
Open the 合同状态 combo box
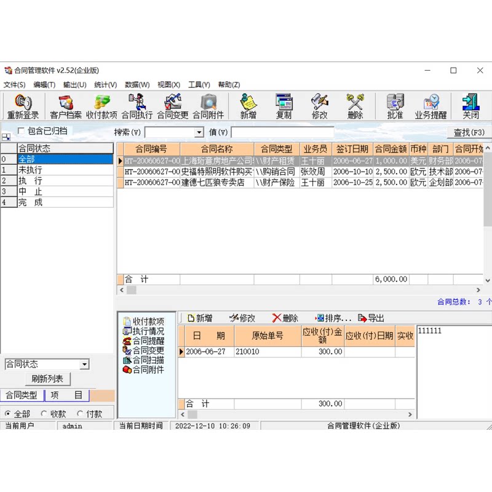point(84,364)
